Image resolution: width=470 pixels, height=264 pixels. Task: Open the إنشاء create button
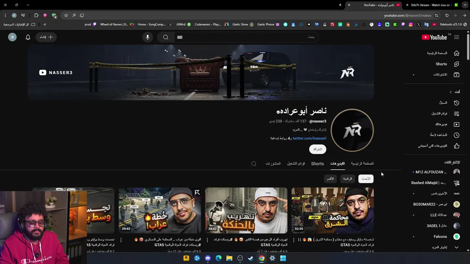46,37
